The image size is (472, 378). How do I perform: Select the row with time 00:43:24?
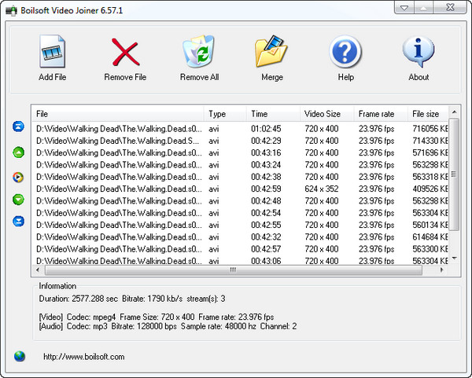240,165
